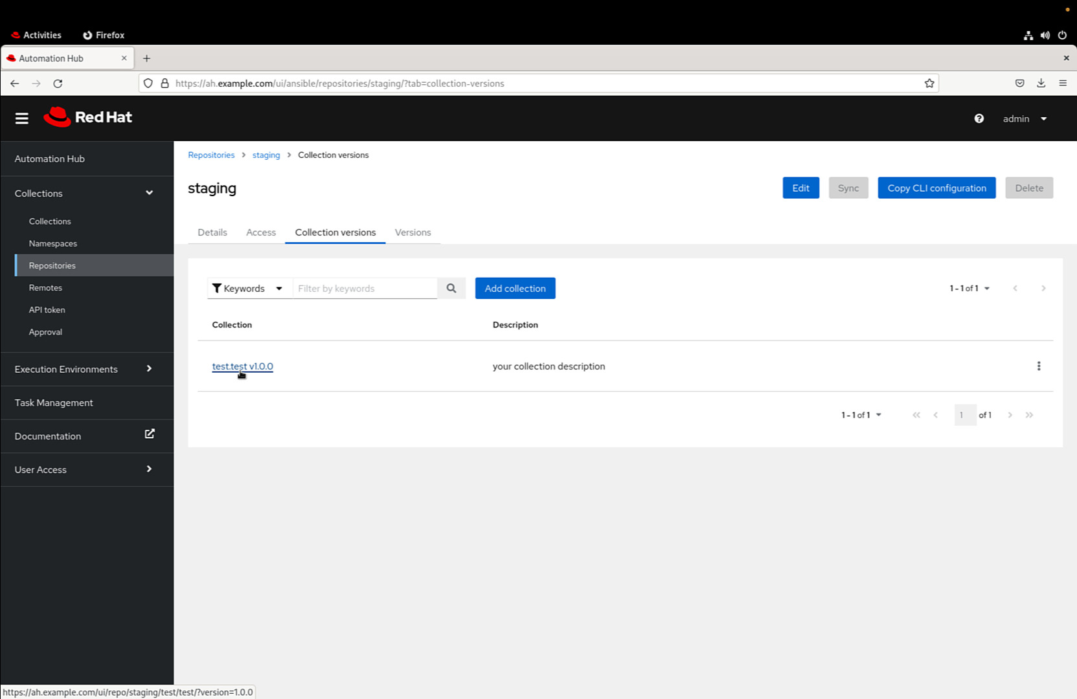Focus the Filter by keywords field
This screenshot has width=1077, height=699.
[365, 288]
